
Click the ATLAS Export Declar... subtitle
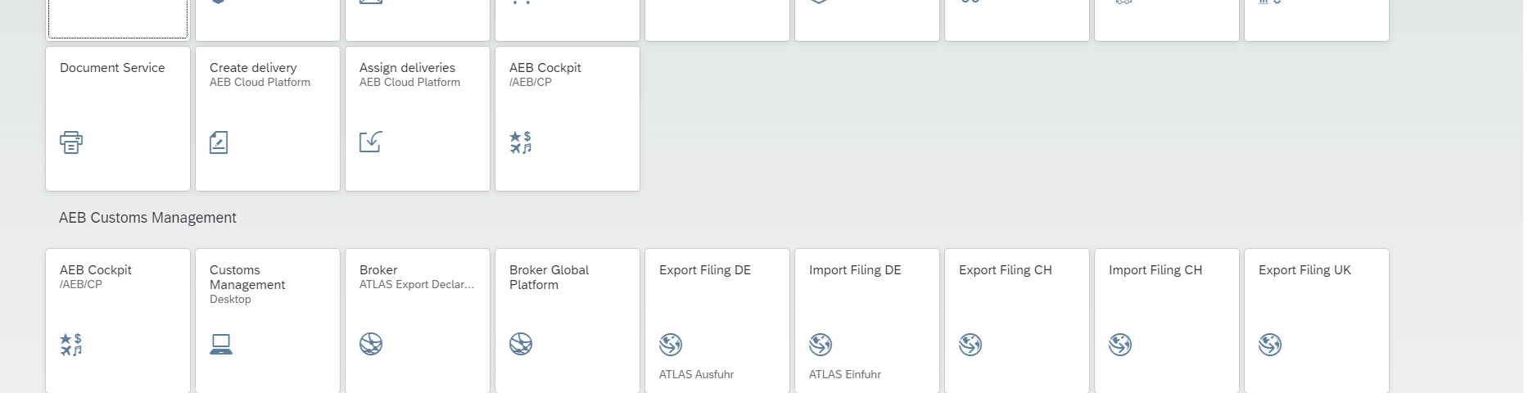pyautogui.click(x=417, y=285)
